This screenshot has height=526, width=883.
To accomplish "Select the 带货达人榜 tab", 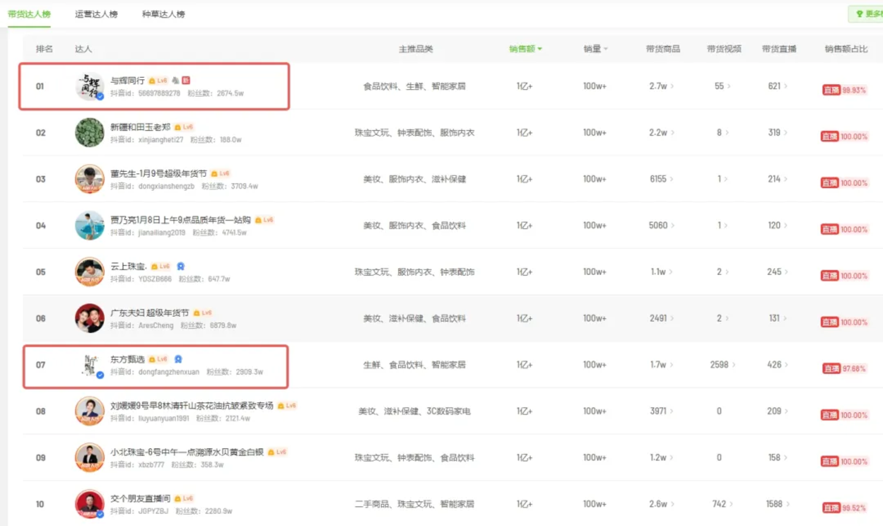I will coord(29,14).
